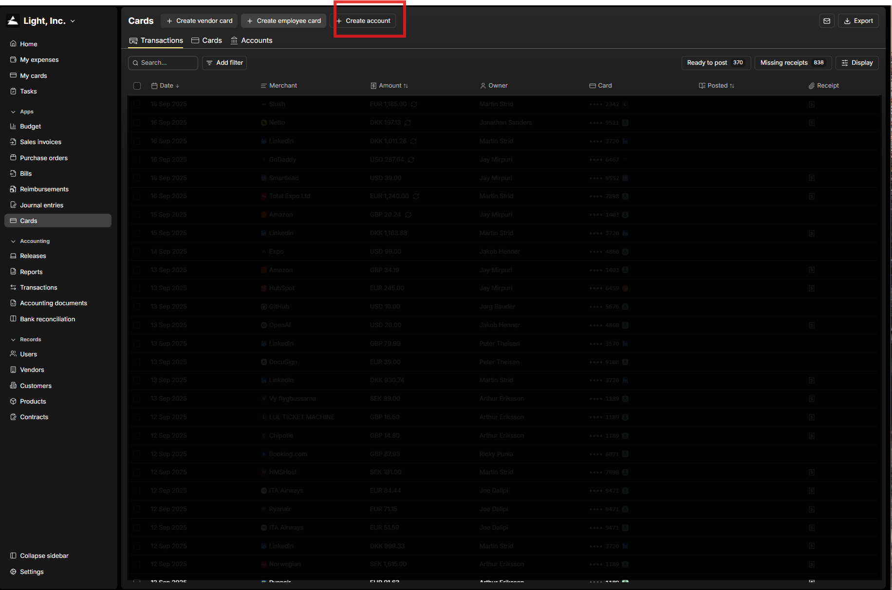The height and width of the screenshot is (590, 892).
Task: Open the Vy flygbussarna transaction row
Action: pyautogui.click(x=504, y=399)
